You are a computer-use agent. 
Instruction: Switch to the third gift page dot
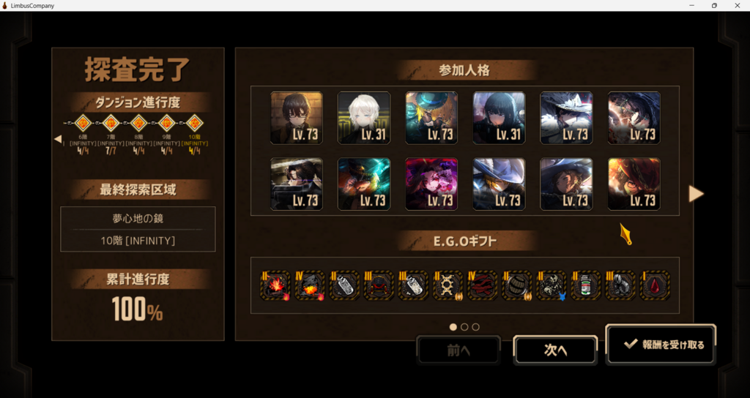tap(475, 327)
